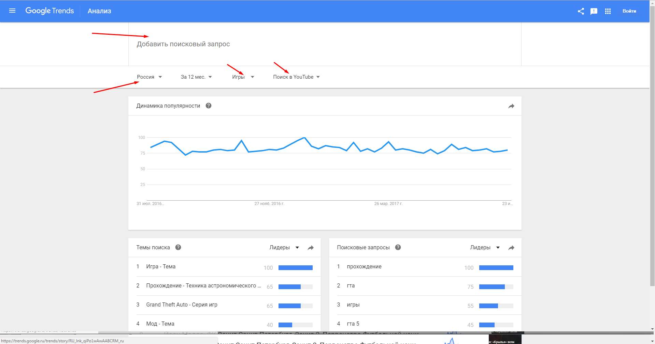The height and width of the screenshot is (344, 655).
Task: Share the Поисковые запросы card
Action: coord(511,248)
